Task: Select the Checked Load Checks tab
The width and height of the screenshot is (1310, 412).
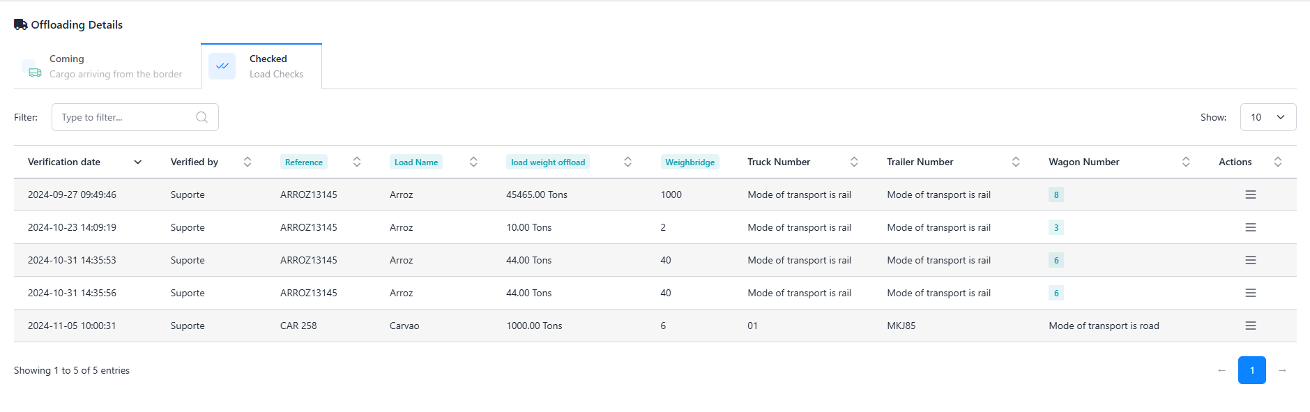Action: (x=261, y=66)
